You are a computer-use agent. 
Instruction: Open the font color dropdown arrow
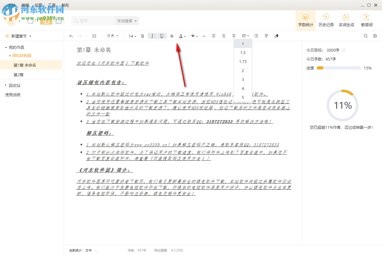pos(184,36)
